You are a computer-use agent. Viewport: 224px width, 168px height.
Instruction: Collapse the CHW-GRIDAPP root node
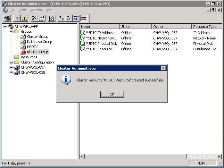tap(5, 26)
